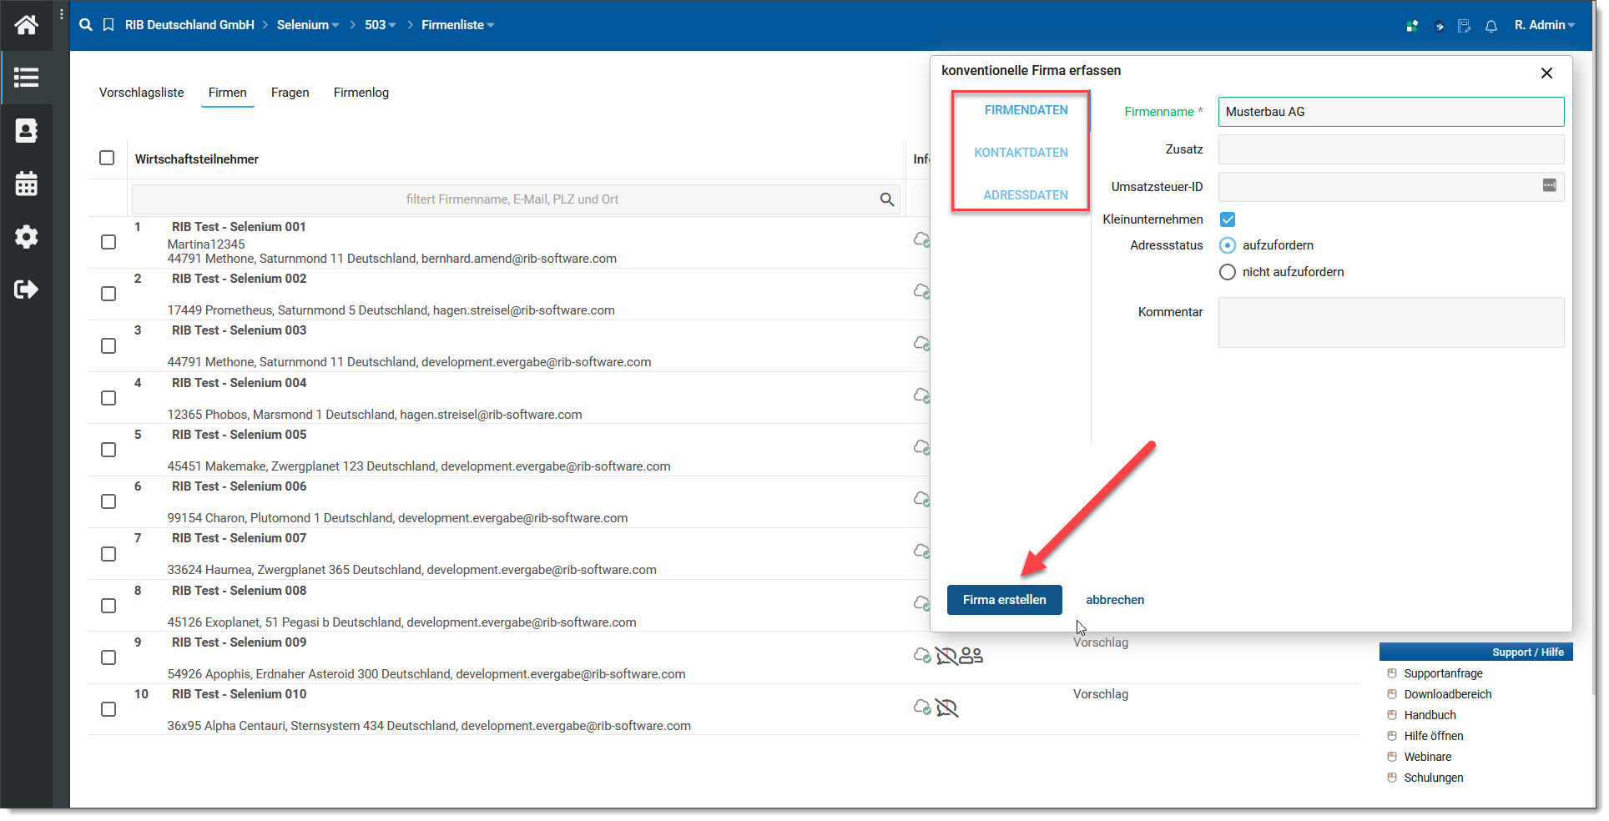Check the box for RIB Test - Selenium 010

(x=108, y=709)
